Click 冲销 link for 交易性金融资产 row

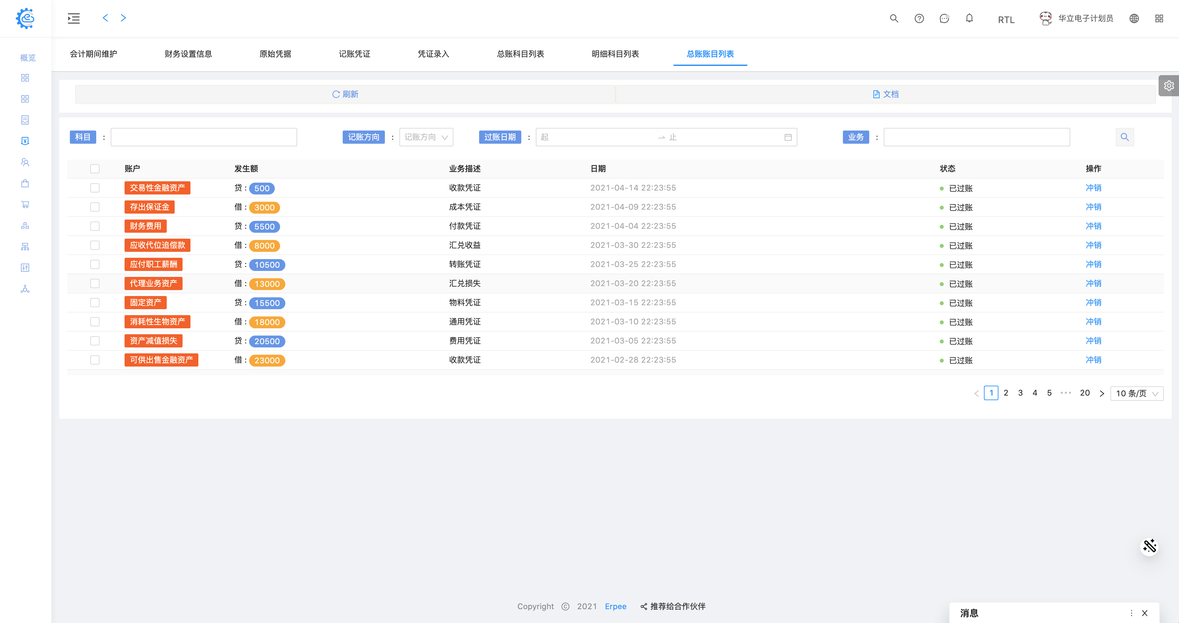click(x=1093, y=188)
